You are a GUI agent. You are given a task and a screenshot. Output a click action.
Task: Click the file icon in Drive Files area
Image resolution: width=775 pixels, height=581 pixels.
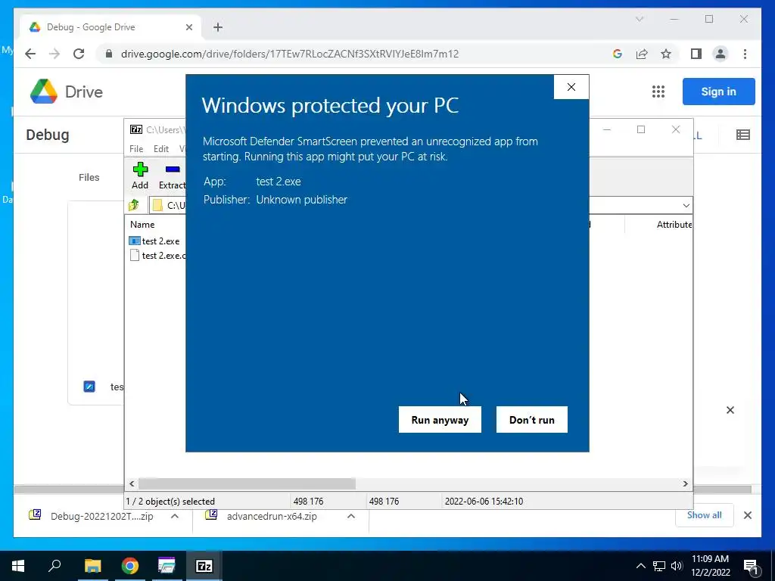click(89, 387)
